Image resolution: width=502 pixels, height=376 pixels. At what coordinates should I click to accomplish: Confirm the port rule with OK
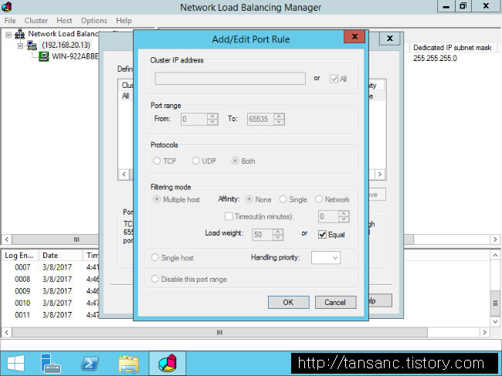(x=289, y=302)
